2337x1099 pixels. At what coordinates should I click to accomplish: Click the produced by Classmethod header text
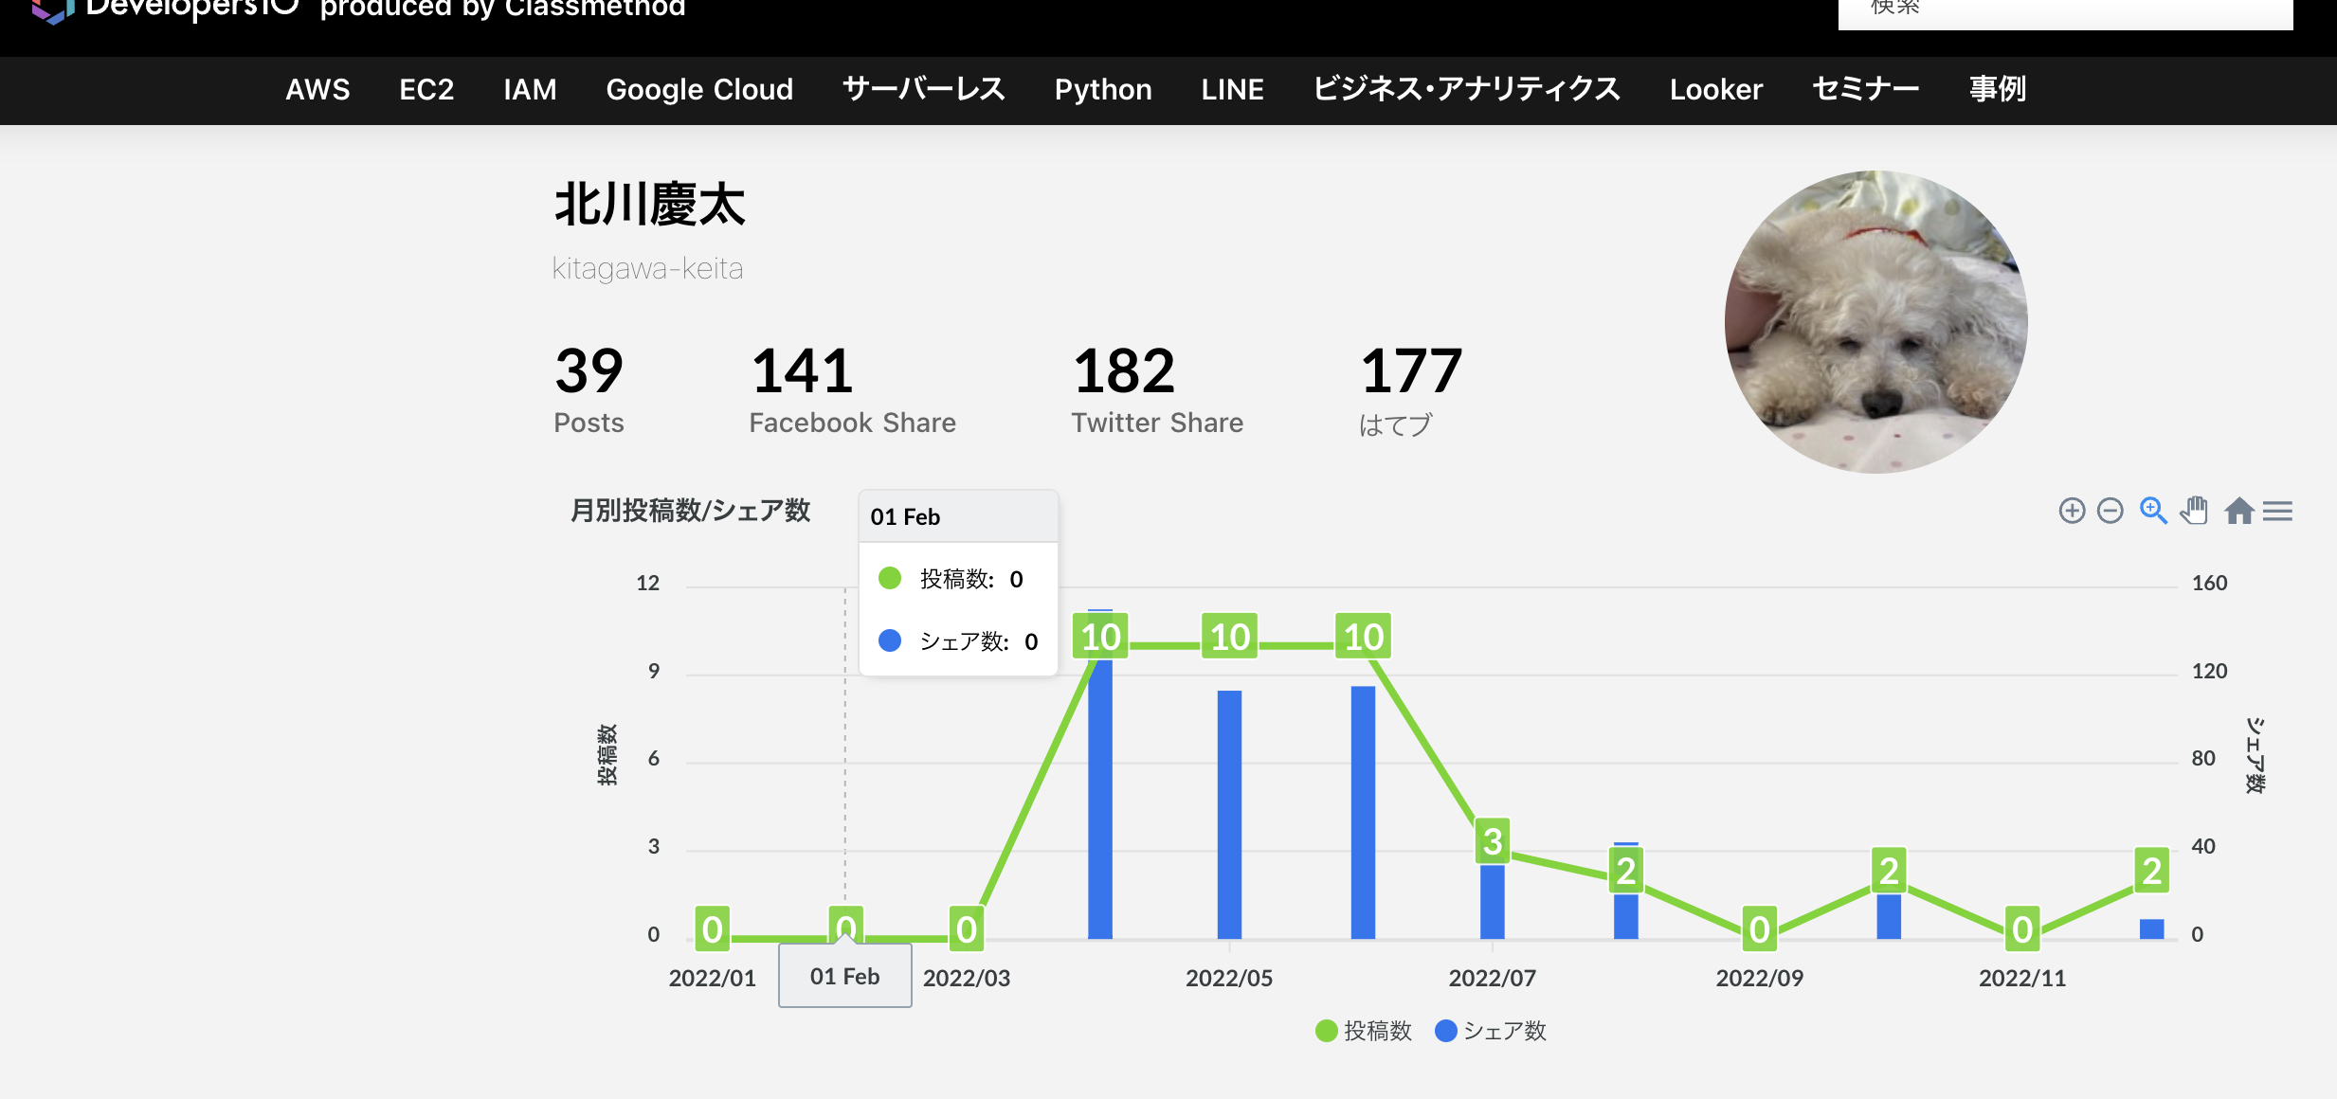click(x=502, y=9)
